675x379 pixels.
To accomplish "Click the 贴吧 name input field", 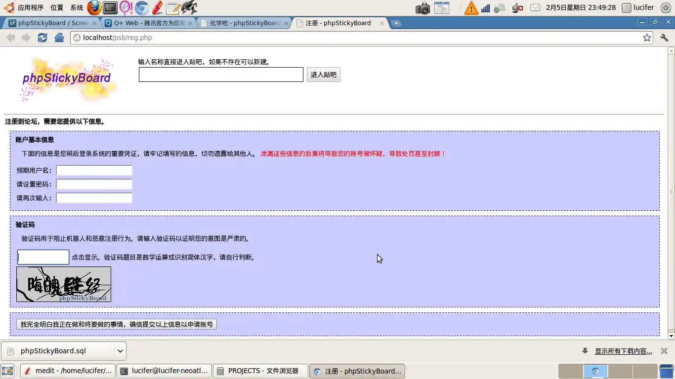I will 221,75.
